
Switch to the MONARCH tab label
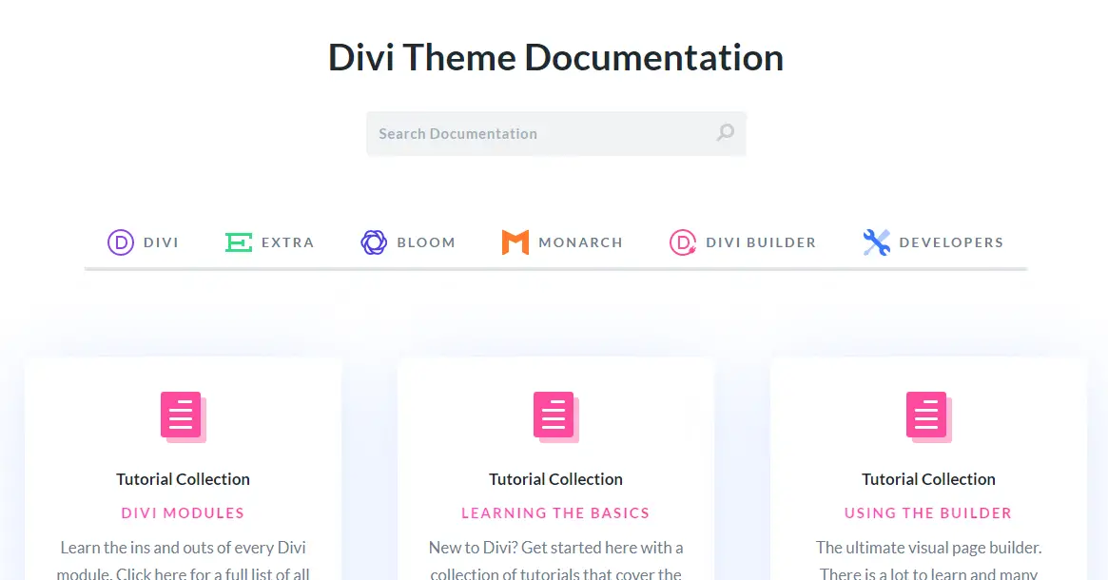tap(581, 242)
